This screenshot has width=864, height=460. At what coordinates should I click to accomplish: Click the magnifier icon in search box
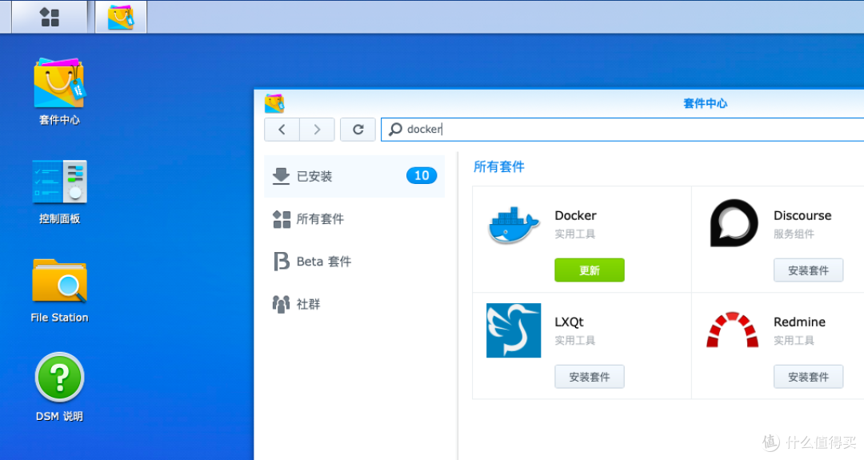pos(395,130)
